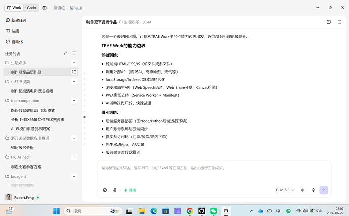
Task: Open Microsoft Edge from the taskbar
Action: coord(154,211)
